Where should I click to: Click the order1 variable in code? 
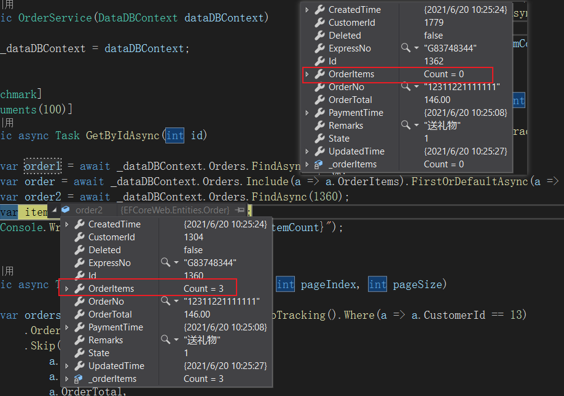click(x=42, y=166)
